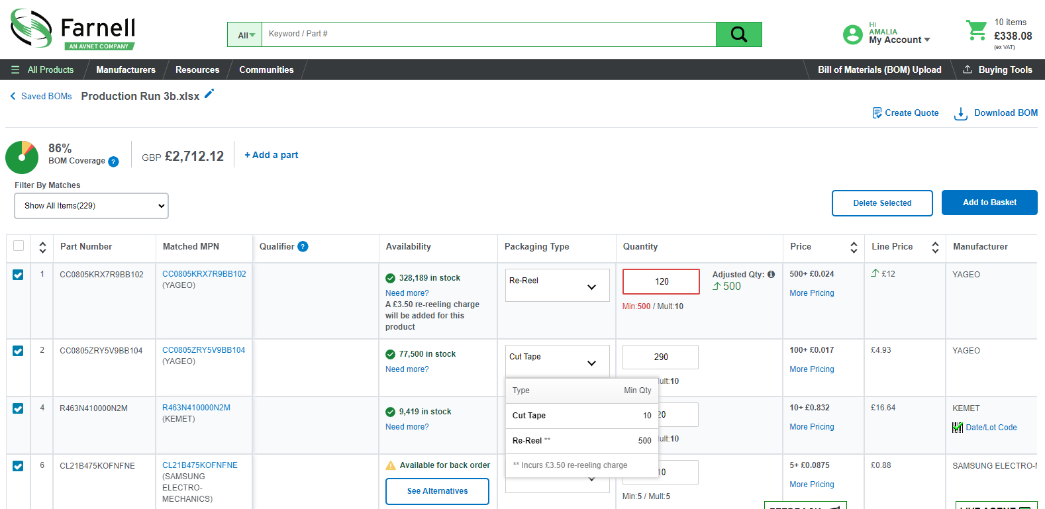Click the + Add a part link

click(x=272, y=155)
